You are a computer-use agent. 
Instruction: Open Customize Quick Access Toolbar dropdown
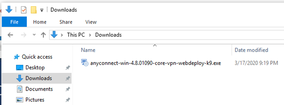(x=42, y=10)
